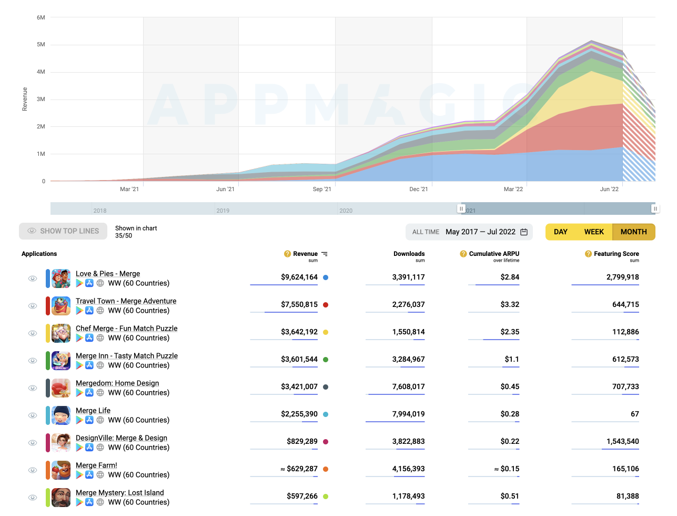This screenshot has width=677, height=516.
Task: Grab the left handle of timeline range slider
Action: point(461,209)
